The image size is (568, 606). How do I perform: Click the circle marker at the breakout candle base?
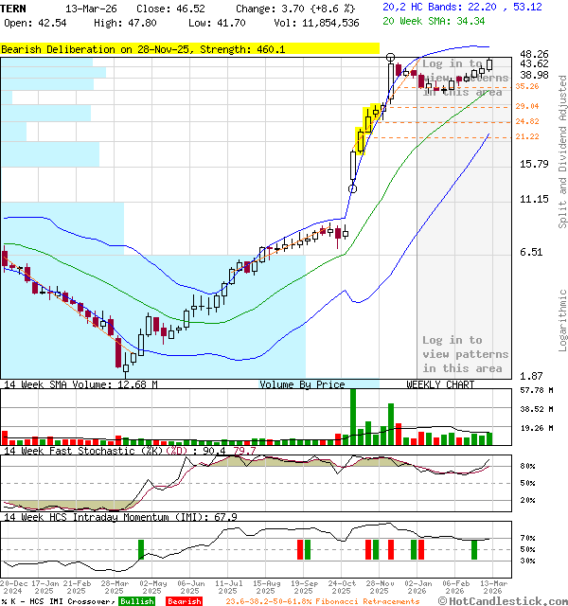[352, 188]
